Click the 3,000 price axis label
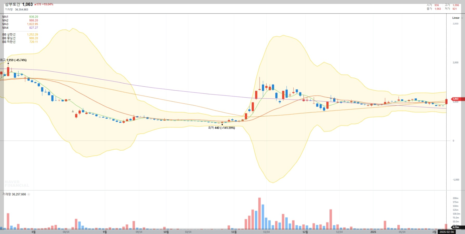This screenshot has width=465, height=234. tap(455, 24)
